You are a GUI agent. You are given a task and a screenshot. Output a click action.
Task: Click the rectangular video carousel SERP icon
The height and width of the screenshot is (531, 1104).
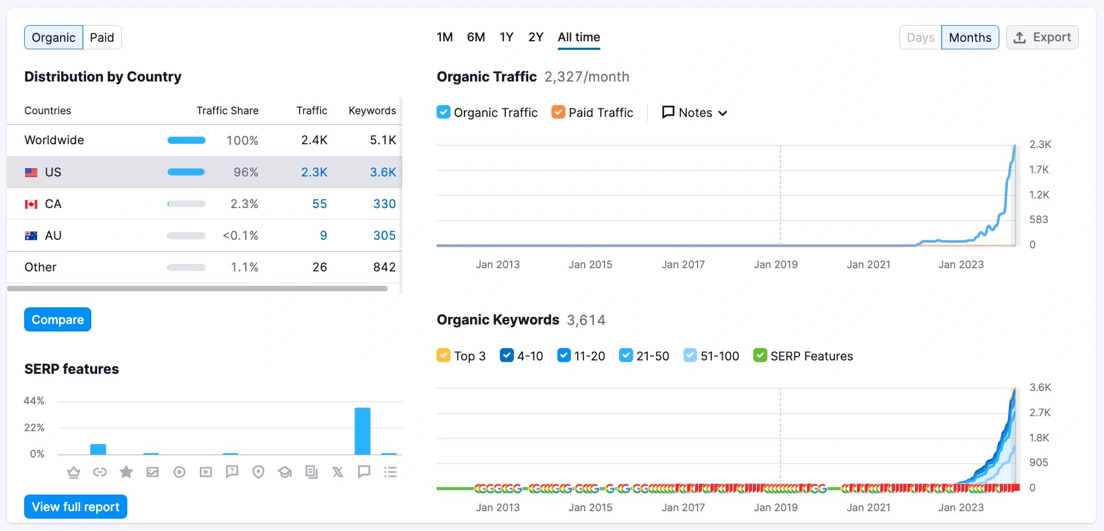(206, 472)
